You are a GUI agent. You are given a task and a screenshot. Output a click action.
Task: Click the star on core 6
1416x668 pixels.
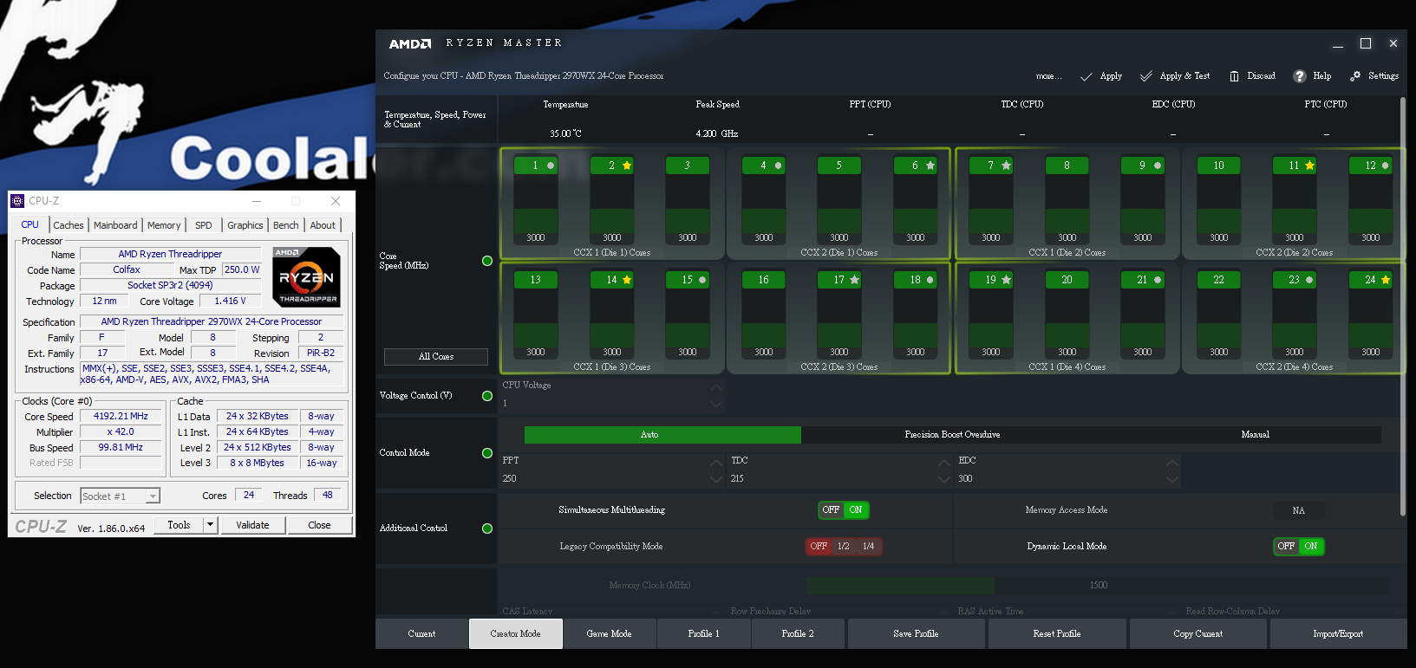(930, 165)
